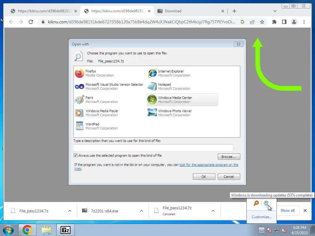
Task: Open the Windows Start menu
Action: [8, 230]
